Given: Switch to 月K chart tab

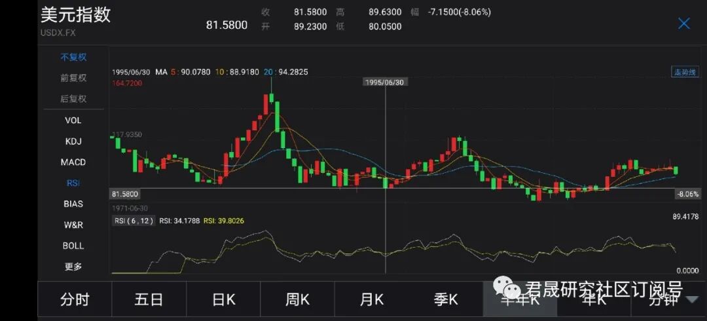Looking at the screenshot, I should pos(372,299).
